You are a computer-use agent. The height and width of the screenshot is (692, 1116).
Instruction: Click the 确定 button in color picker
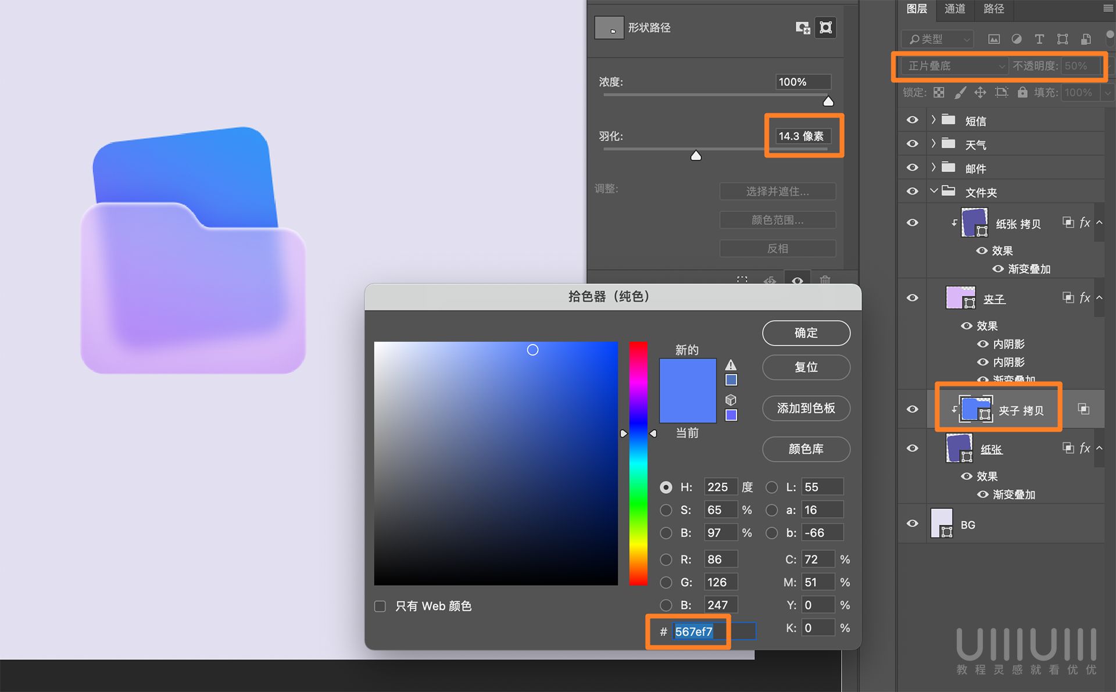click(806, 333)
